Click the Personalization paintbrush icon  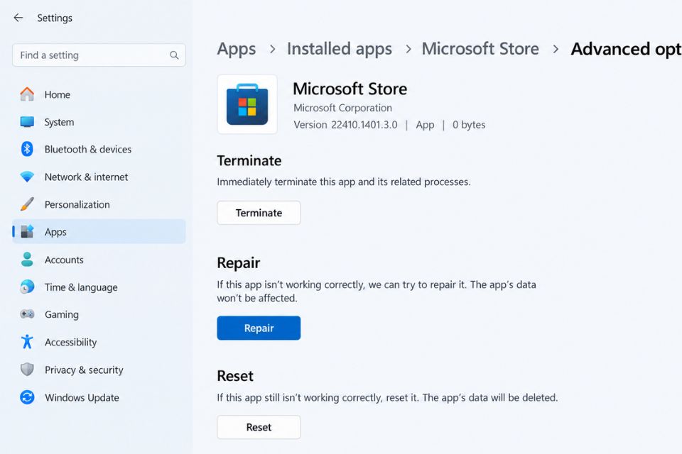click(x=27, y=204)
